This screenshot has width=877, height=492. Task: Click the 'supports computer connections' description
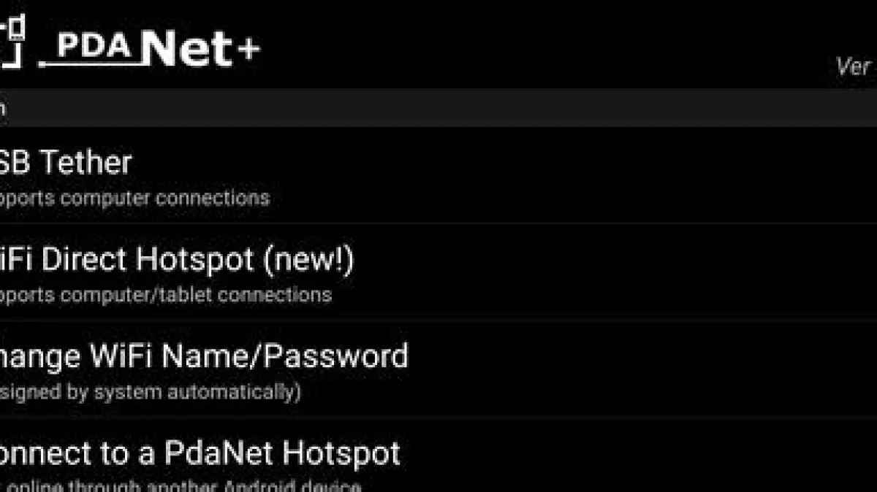[x=135, y=198]
